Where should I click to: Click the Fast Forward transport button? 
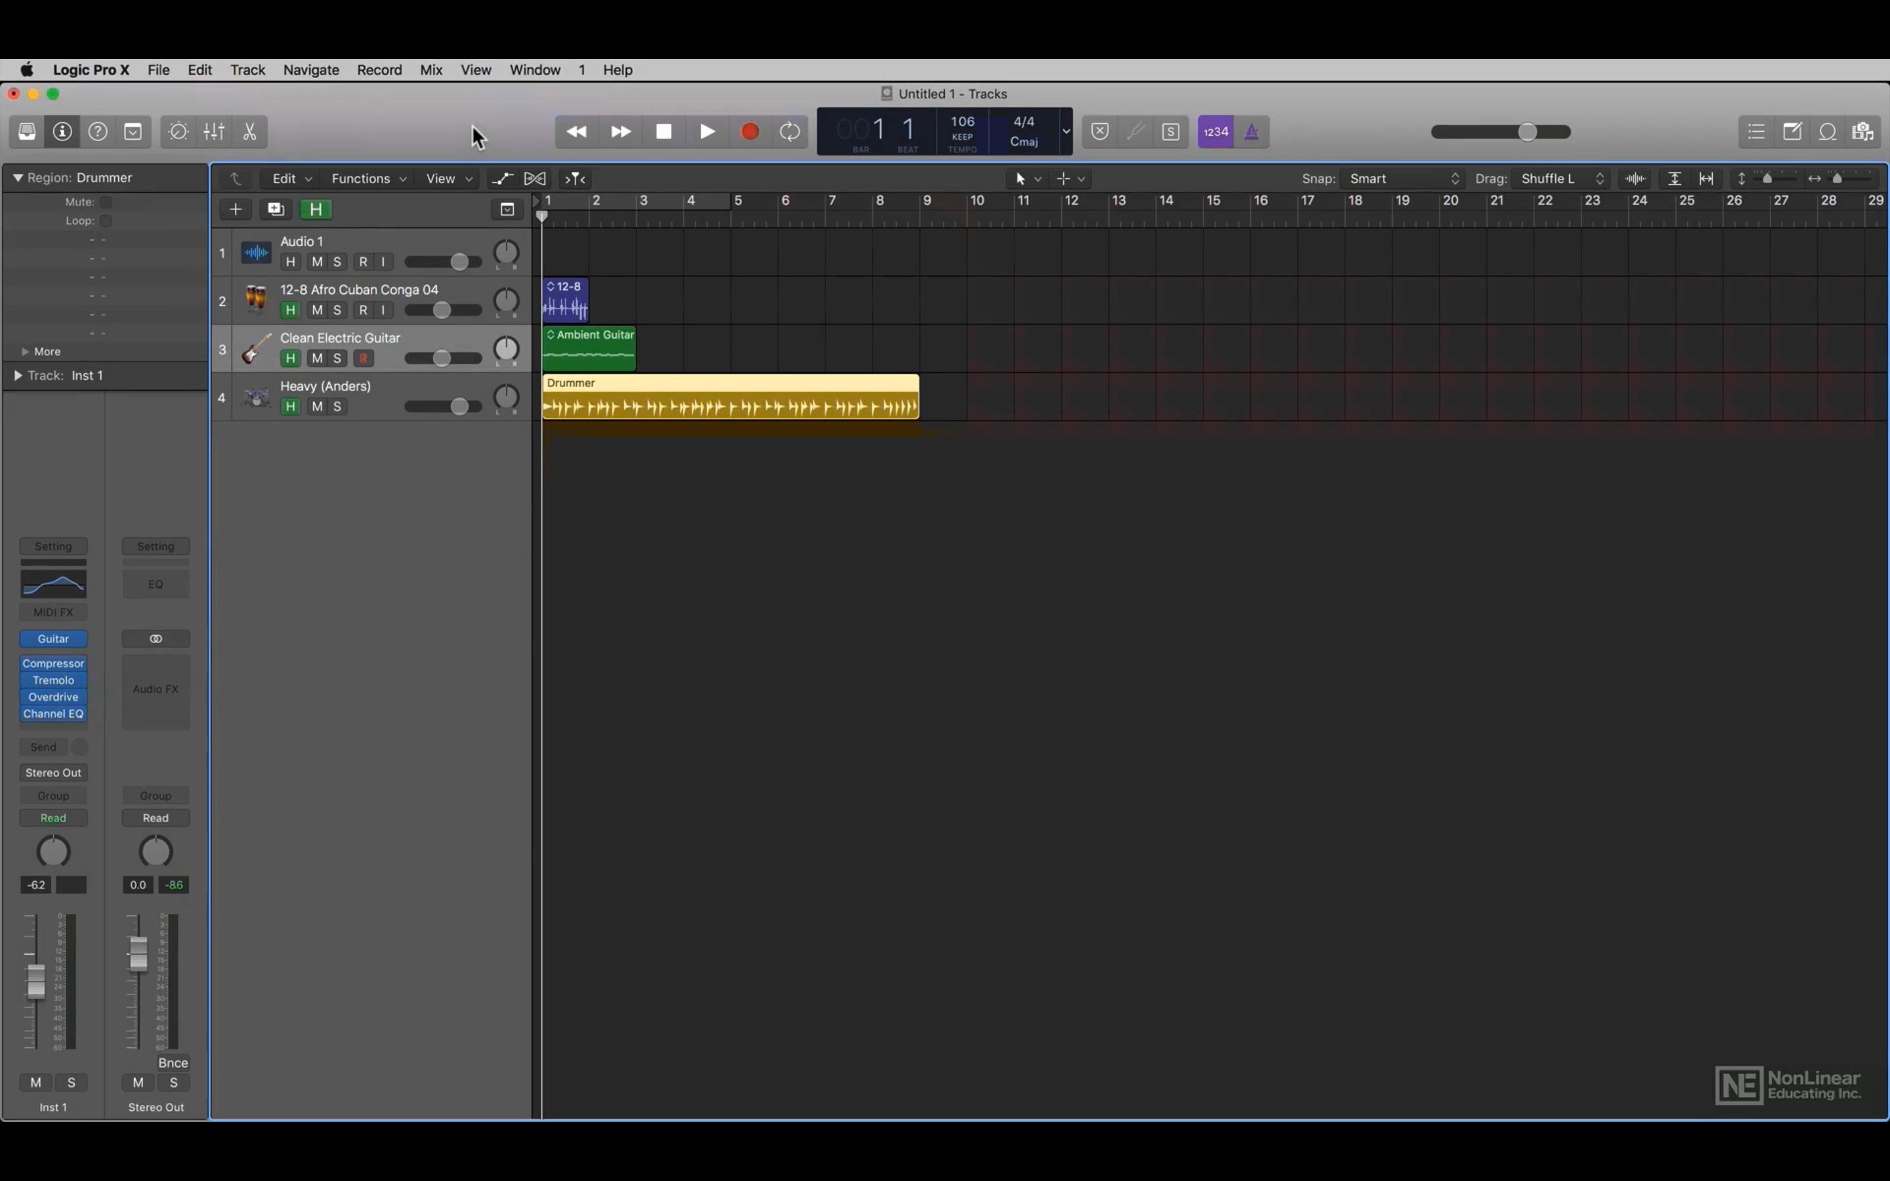620,132
